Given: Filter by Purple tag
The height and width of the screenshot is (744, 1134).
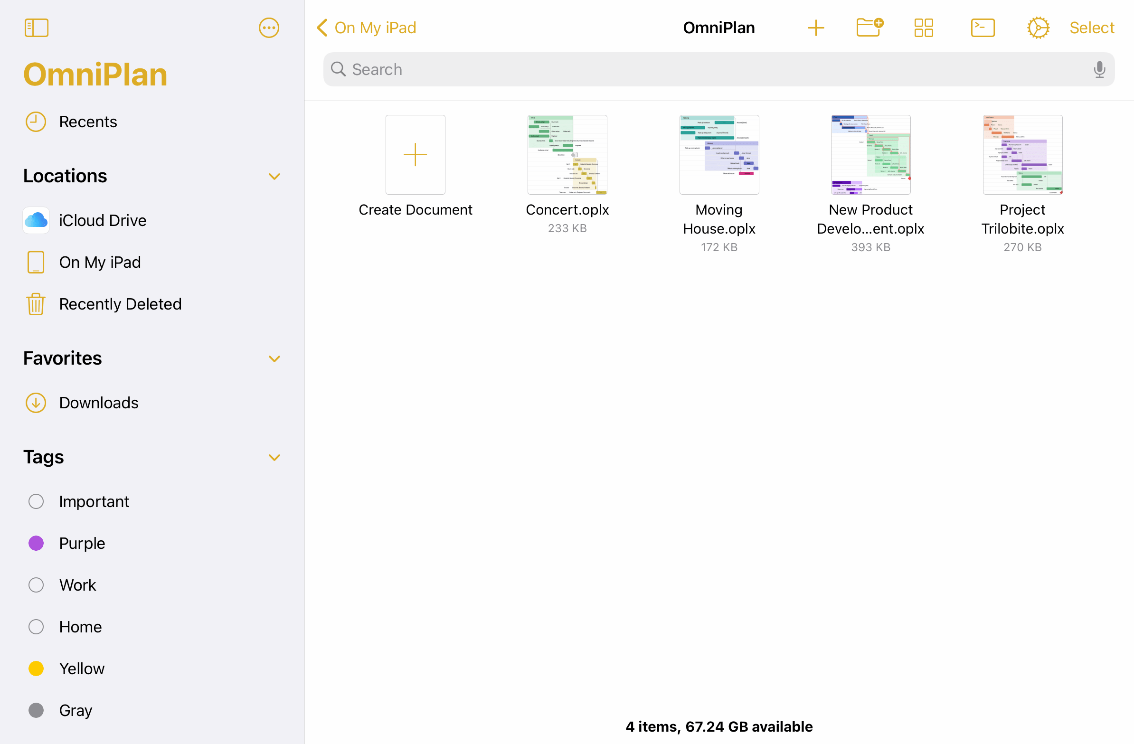Looking at the screenshot, I should tap(151, 543).
